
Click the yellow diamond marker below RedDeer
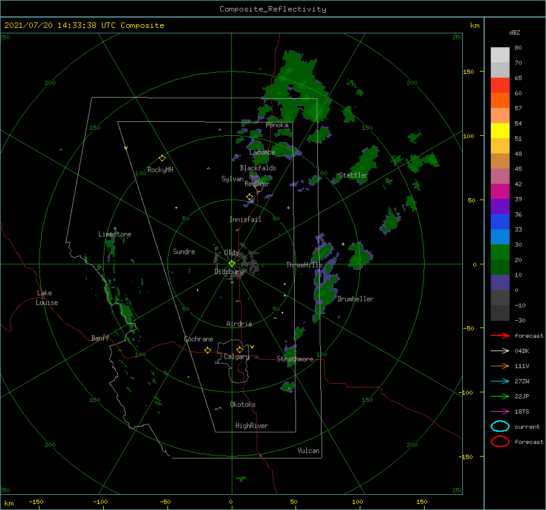click(249, 197)
